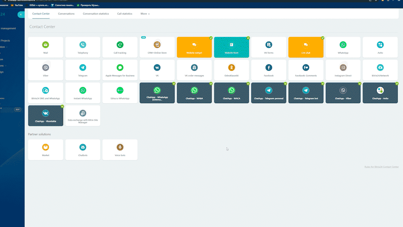Image resolution: width=403 pixels, height=227 pixels.
Task: Click the Contact Center page heading
Action: tap(42, 27)
